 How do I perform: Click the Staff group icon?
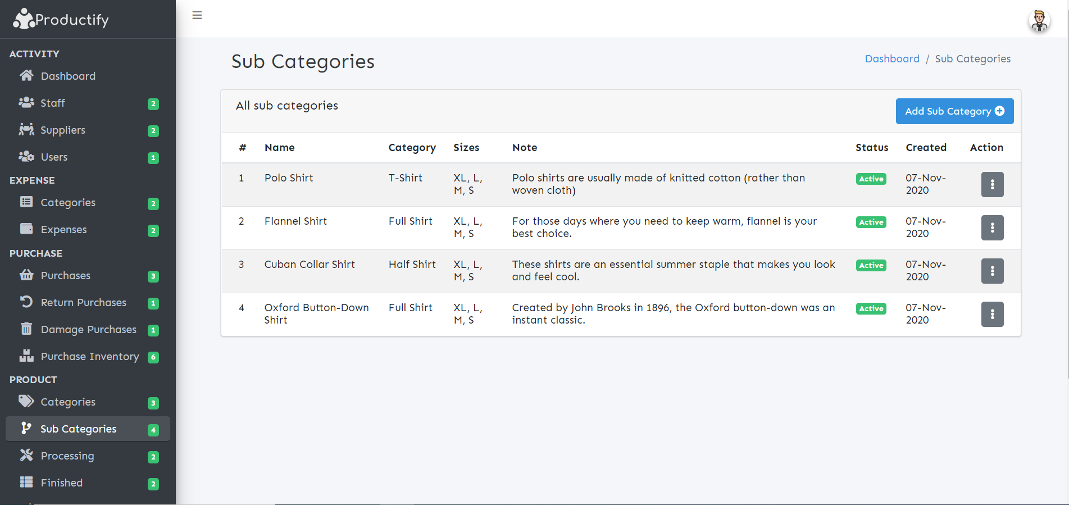point(26,102)
